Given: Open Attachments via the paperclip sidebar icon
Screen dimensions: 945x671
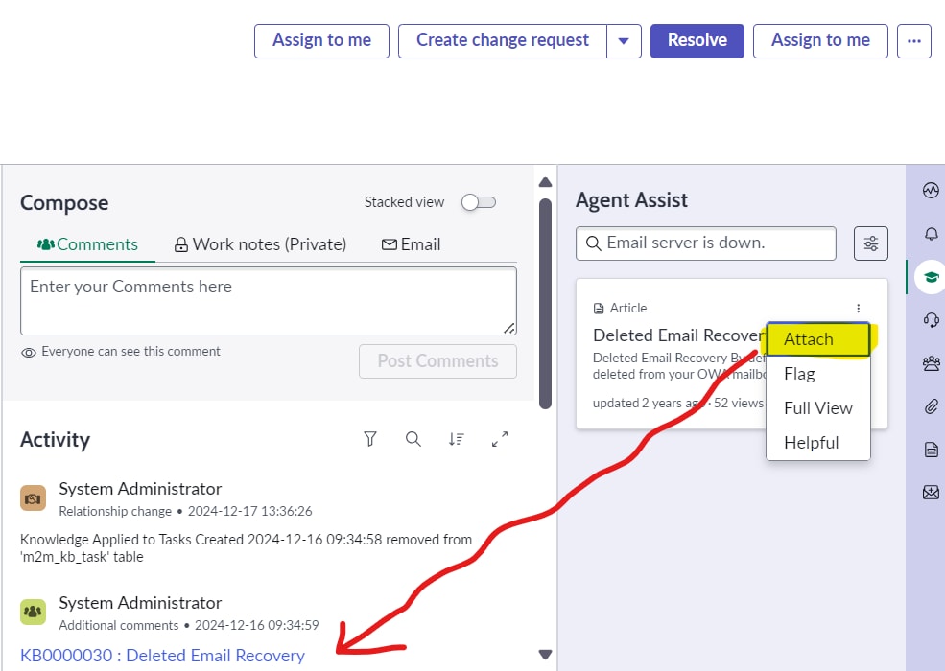Looking at the screenshot, I should click(930, 405).
